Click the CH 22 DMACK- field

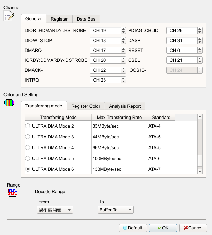click(x=105, y=70)
